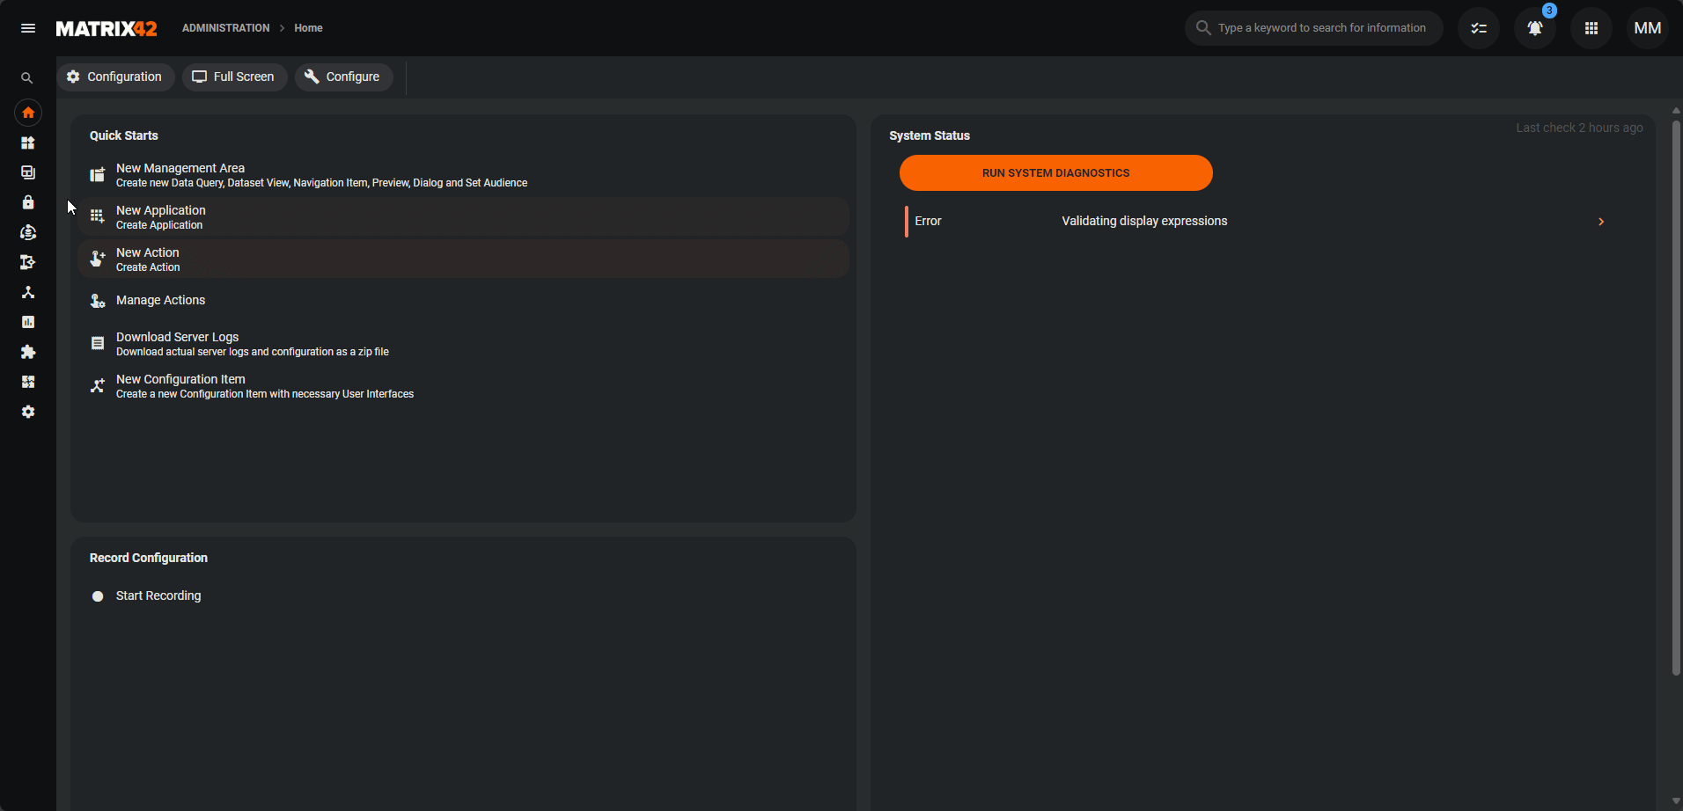Click the Configure wrench button
This screenshot has height=811, width=1683.
(342, 77)
